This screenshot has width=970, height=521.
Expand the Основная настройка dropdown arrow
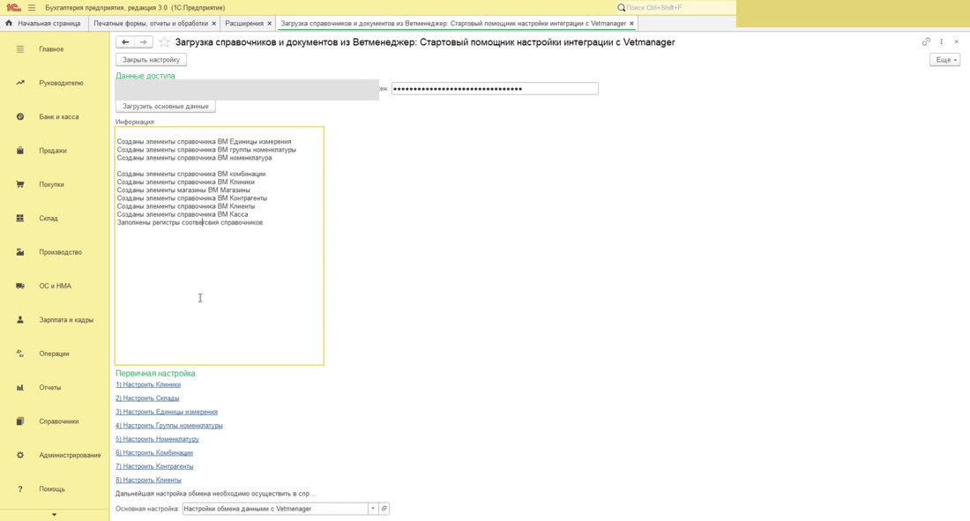pos(373,509)
